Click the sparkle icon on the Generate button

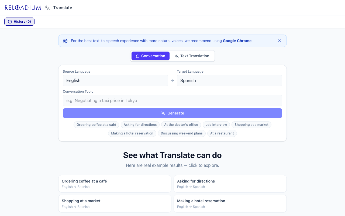point(163,113)
